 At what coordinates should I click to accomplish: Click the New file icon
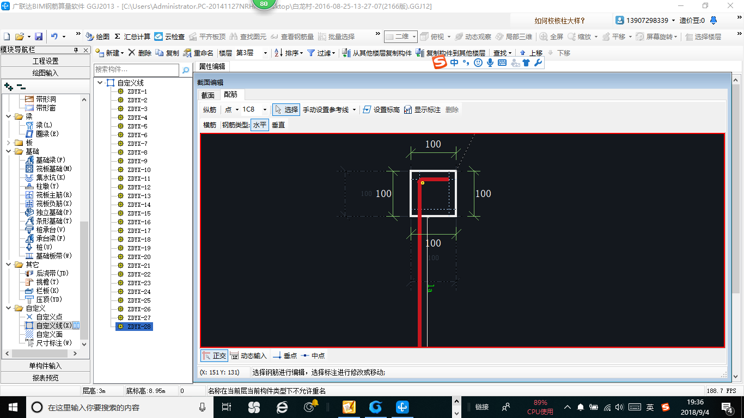7,36
